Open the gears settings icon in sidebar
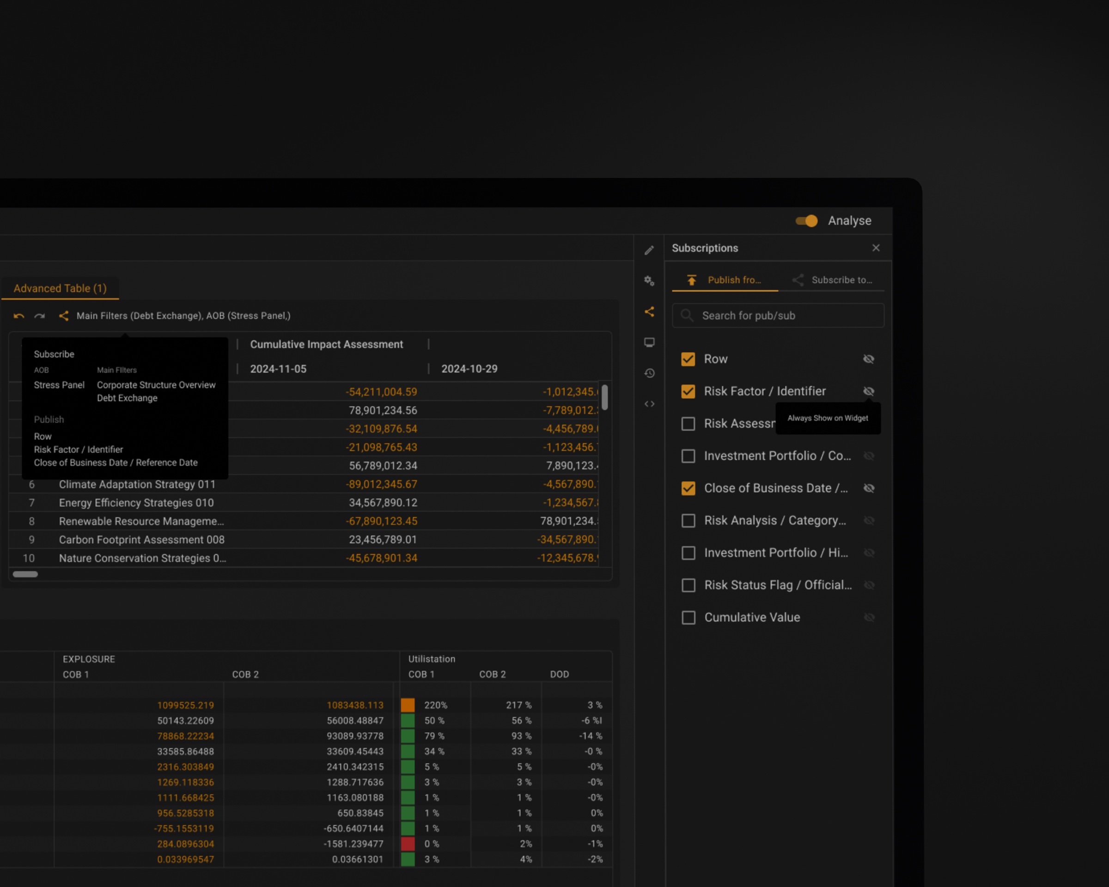Viewport: 1109px width, 887px height. (649, 281)
